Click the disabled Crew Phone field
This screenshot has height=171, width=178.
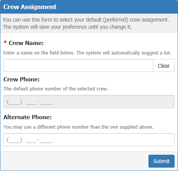(89, 101)
